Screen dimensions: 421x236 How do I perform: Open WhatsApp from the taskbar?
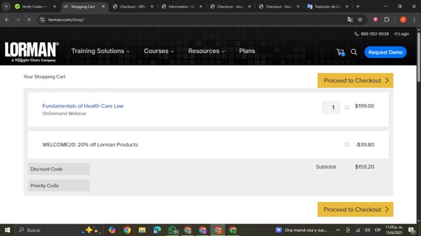[x=172, y=230]
